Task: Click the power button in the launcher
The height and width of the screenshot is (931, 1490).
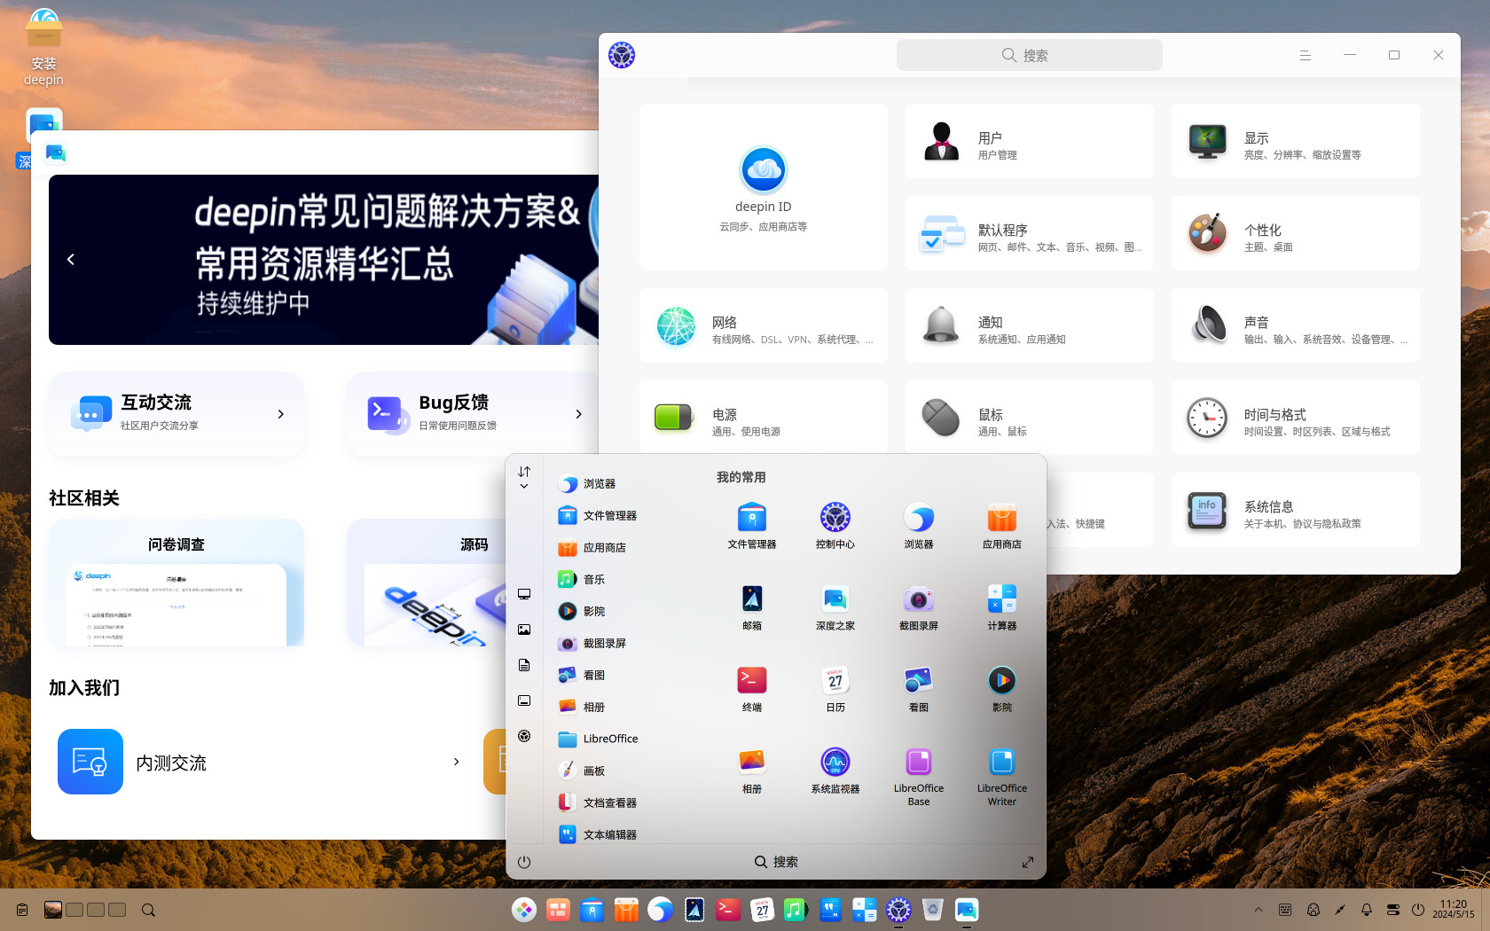Action: [524, 862]
